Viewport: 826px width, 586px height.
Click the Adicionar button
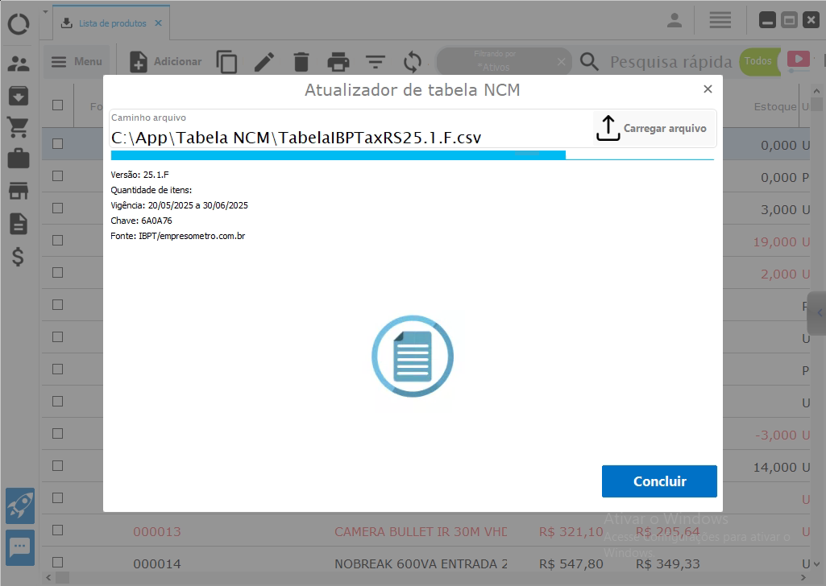pyautogui.click(x=166, y=62)
